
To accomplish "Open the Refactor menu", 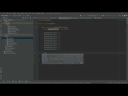I will coord(23,13).
